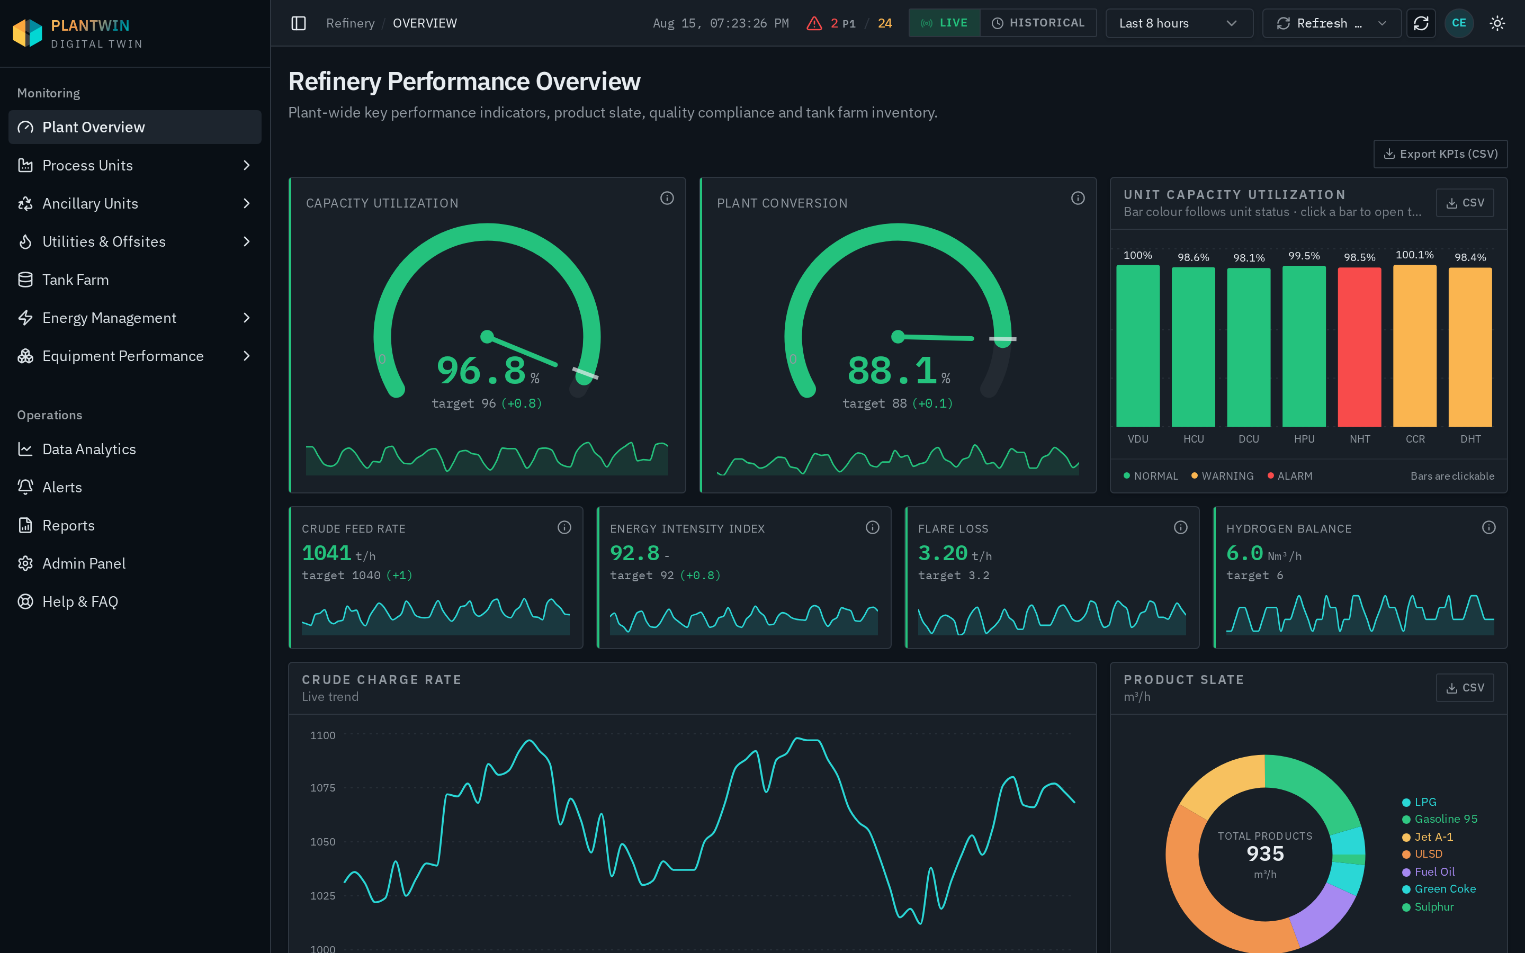This screenshot has height=953, width=1525.
Task: Click the Process Units factory icon
Action: [x=25, y=165]
